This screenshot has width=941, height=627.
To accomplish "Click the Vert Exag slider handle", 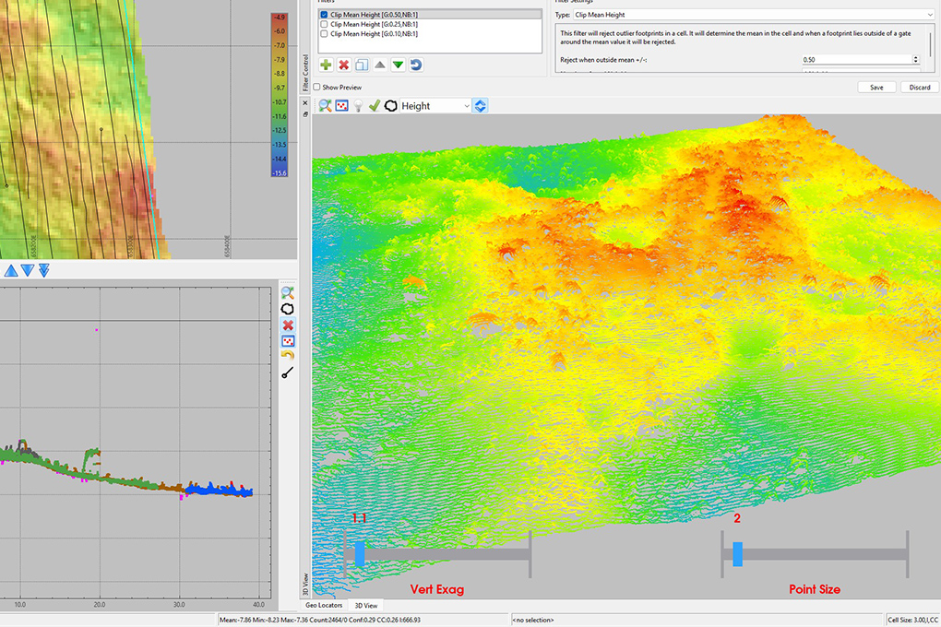I will [360, 553].
